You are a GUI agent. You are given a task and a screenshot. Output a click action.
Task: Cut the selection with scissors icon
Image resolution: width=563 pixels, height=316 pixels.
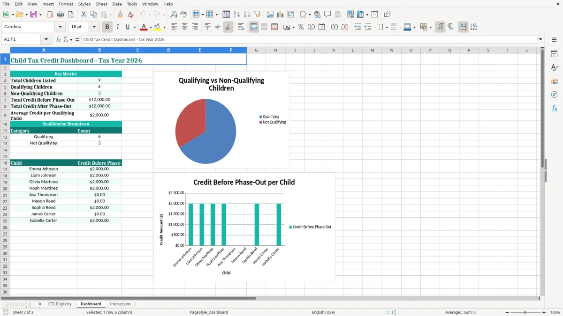[84, 15]
